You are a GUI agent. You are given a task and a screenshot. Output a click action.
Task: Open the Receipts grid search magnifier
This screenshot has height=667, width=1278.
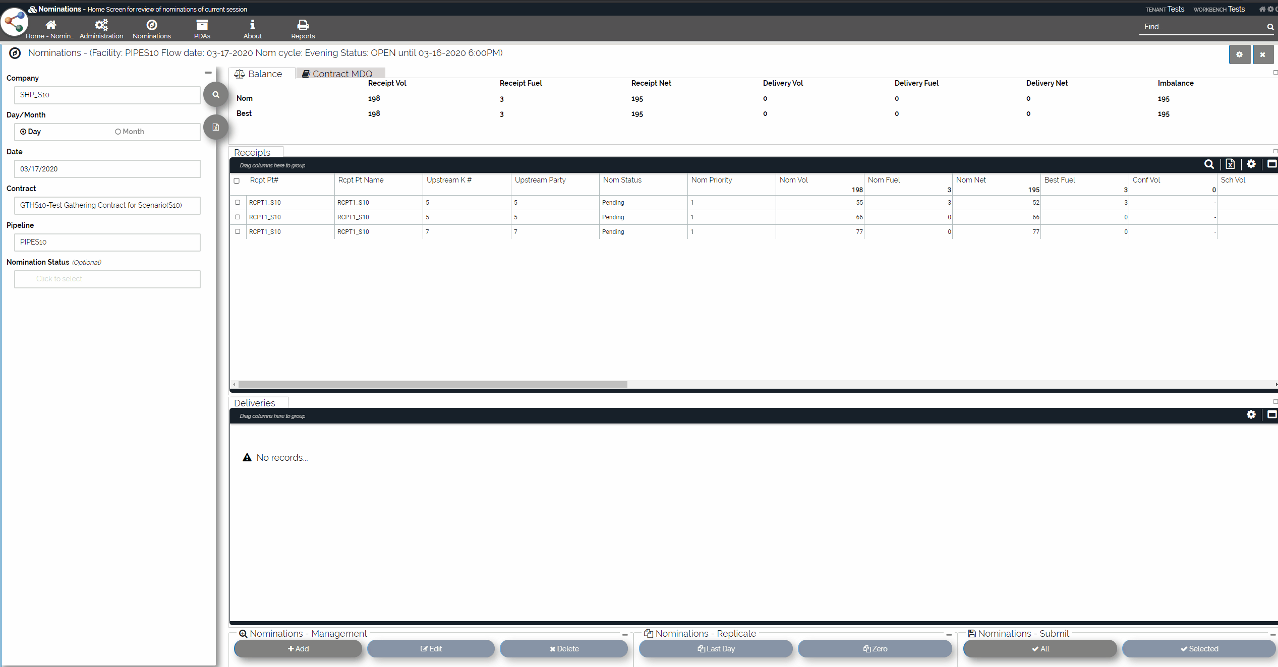point(1209,164)
